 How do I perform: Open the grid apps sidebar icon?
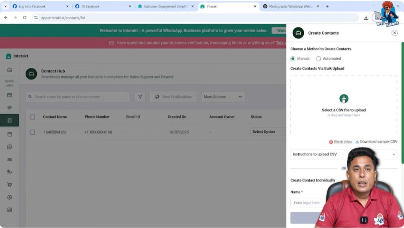tap(9, 210)
